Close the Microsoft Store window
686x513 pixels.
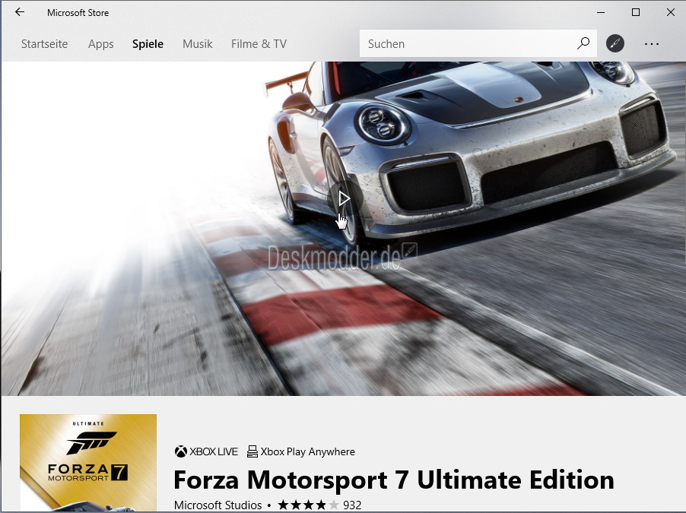tap(670, 12)
